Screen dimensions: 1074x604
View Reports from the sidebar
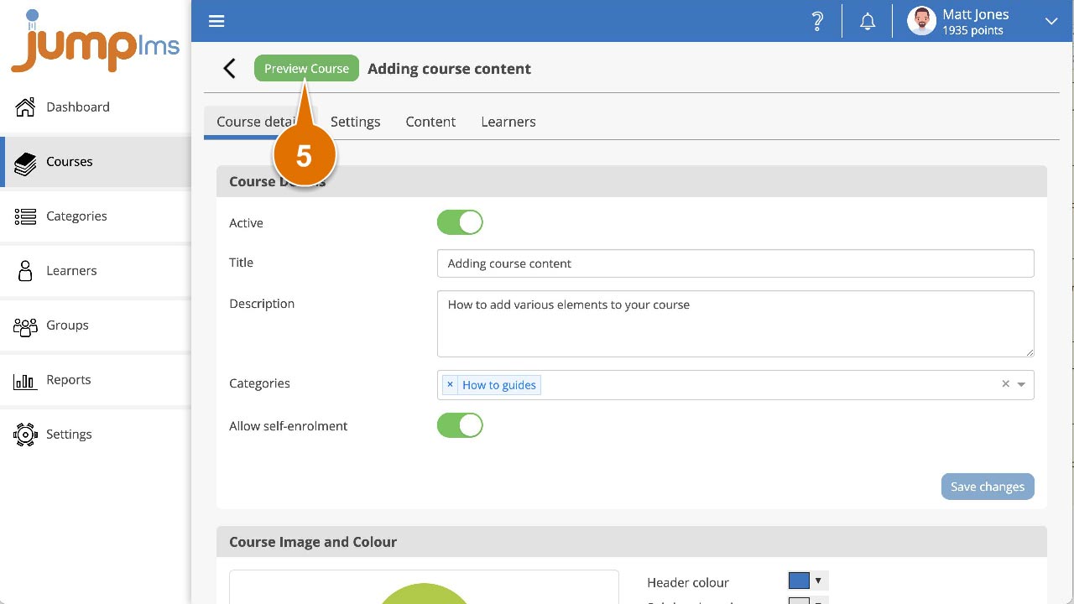(x=68, y=379)
